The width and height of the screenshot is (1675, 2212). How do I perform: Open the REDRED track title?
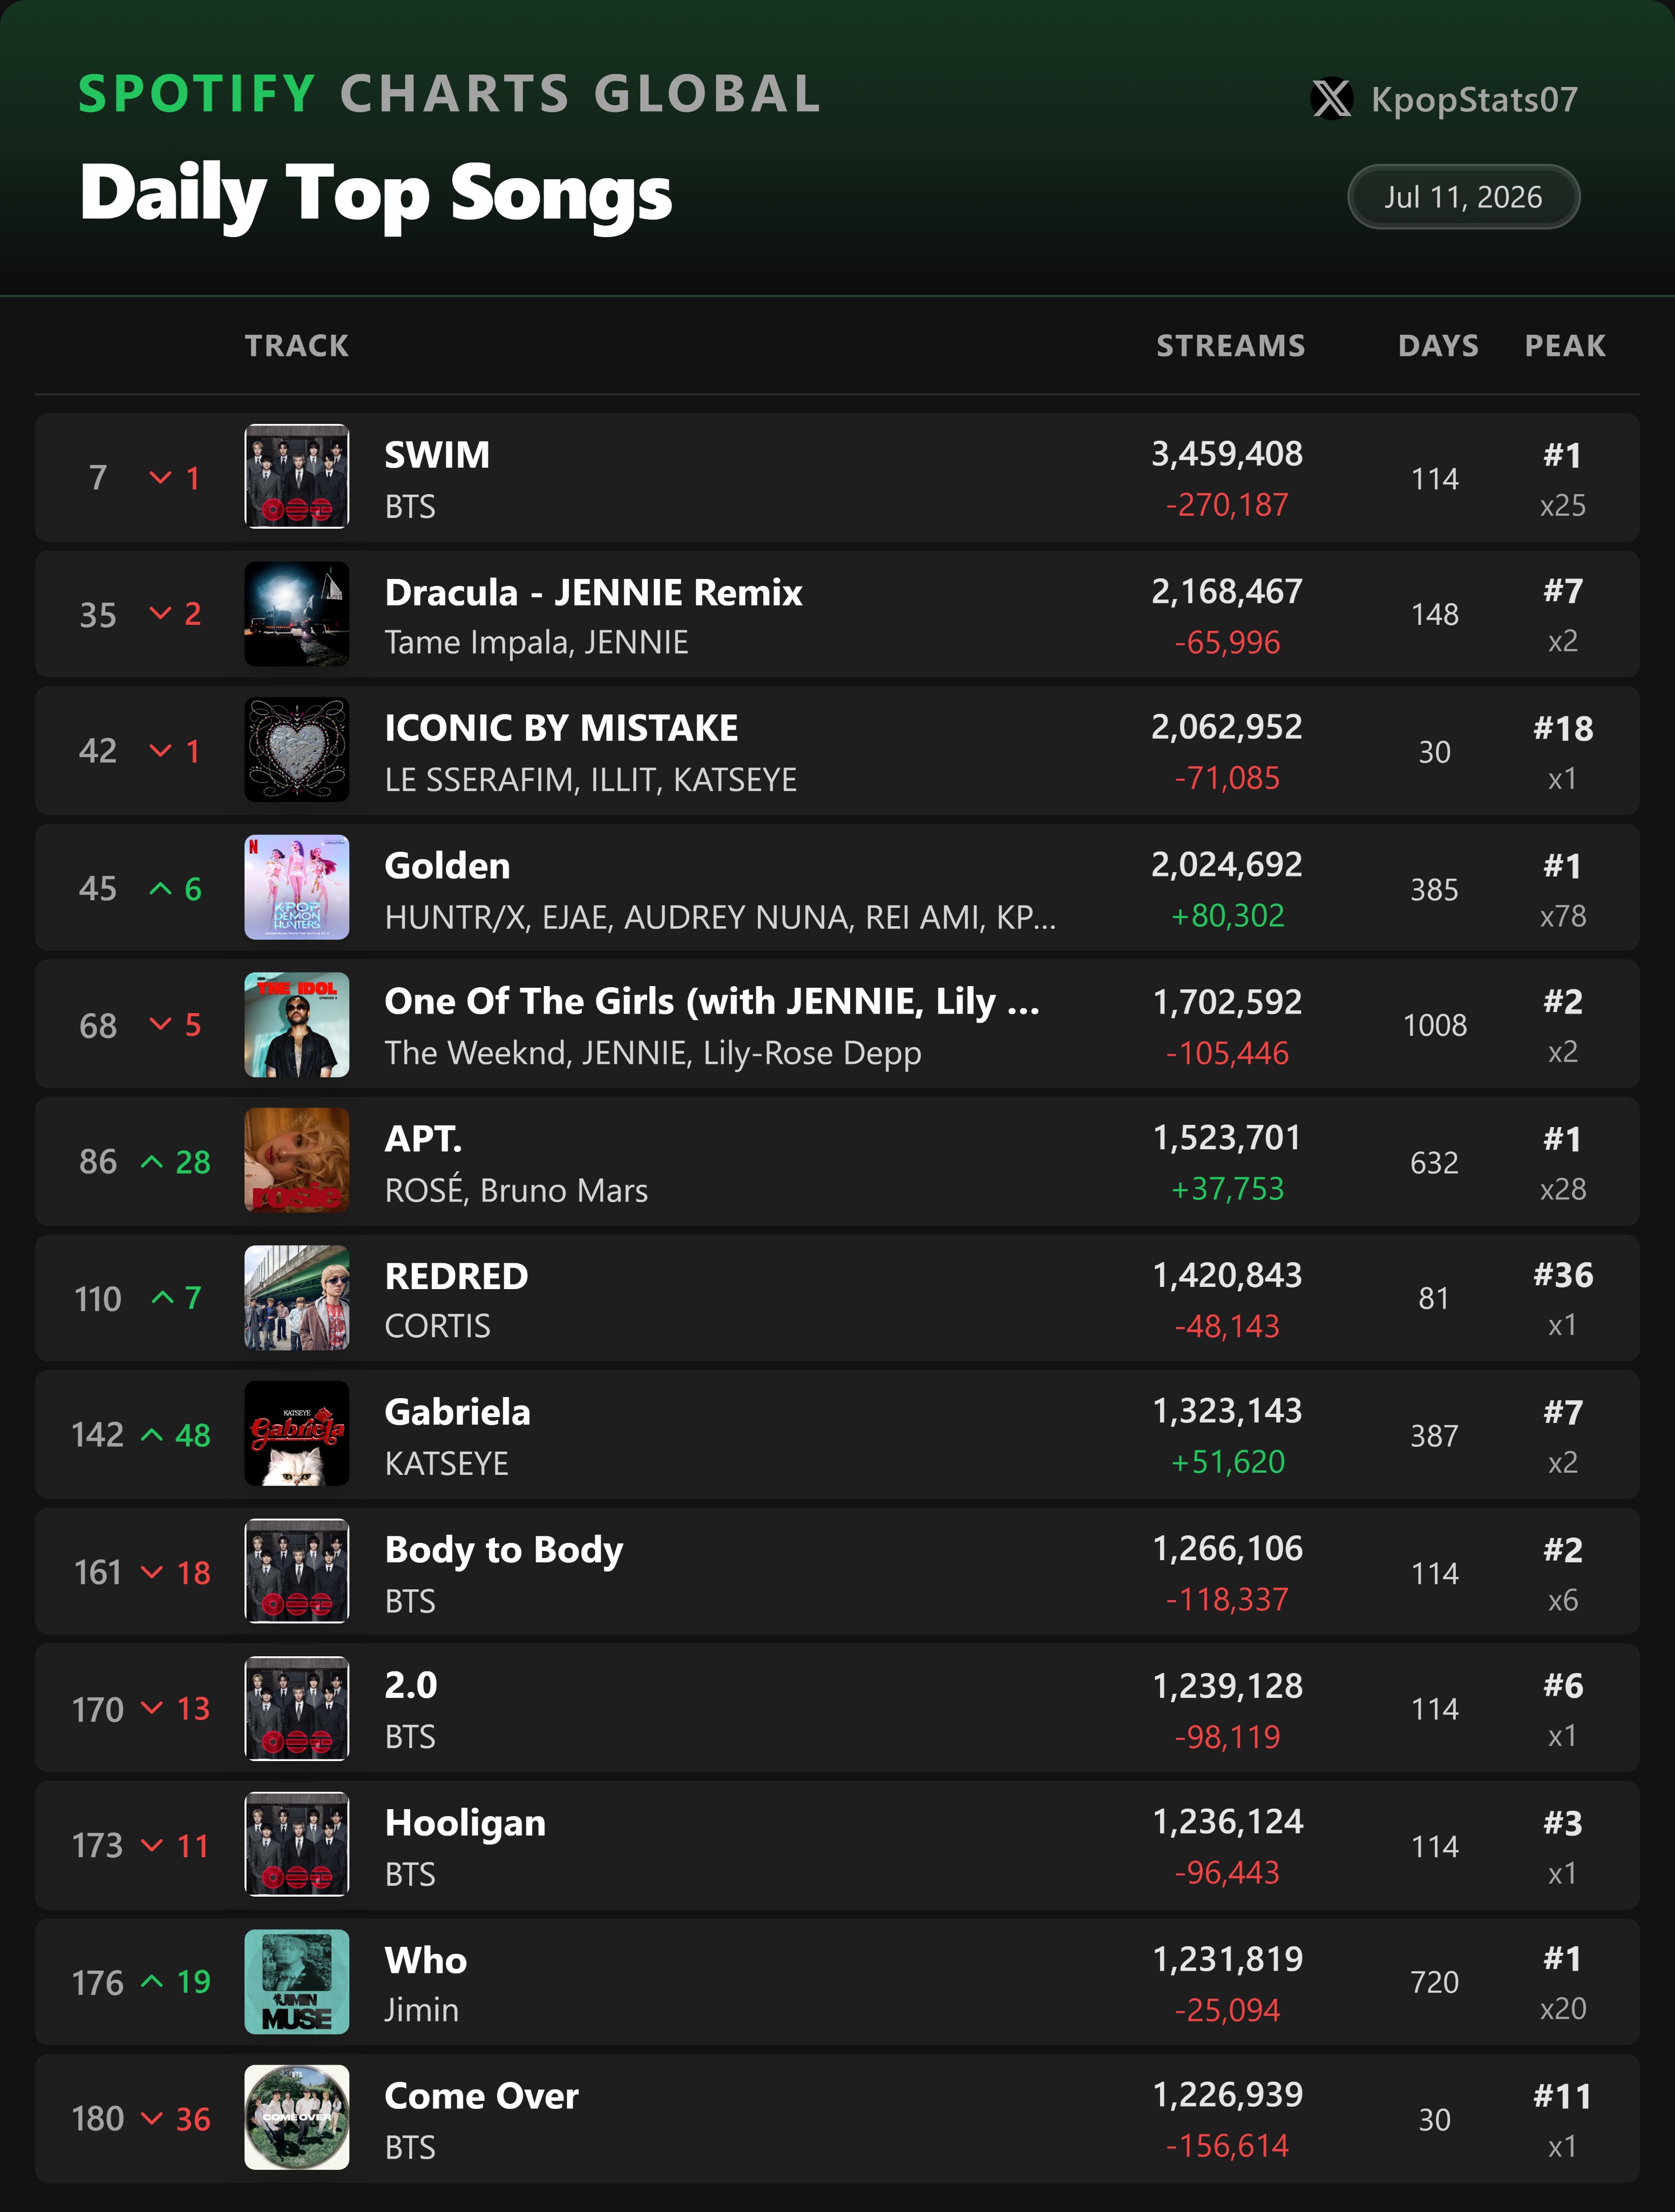[x=457, y=1276]
